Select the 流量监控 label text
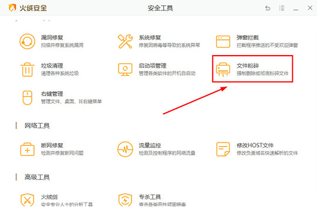 [150, 145]
